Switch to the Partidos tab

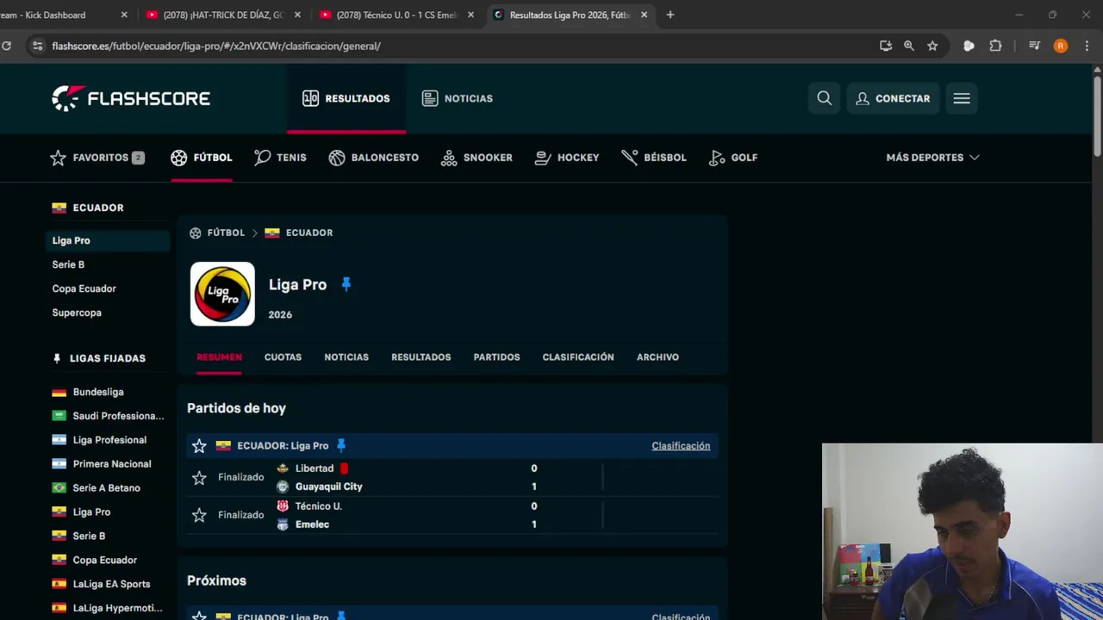click(496, 356)
